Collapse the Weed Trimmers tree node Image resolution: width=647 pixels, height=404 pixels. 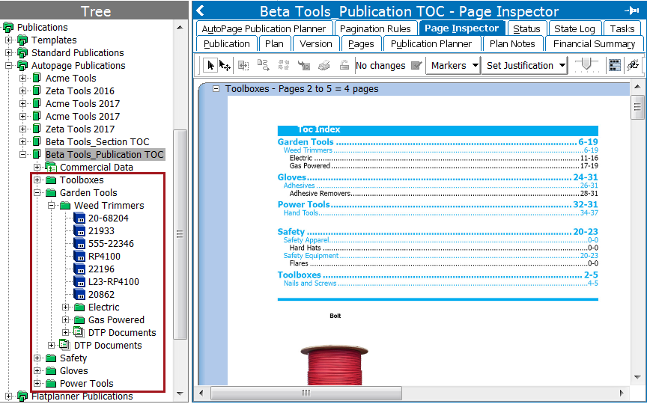pyautogui.click(x=52, y=206)
